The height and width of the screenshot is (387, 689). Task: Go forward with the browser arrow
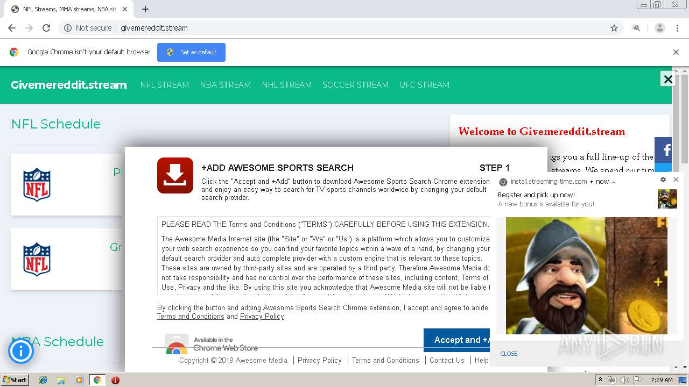[29, 28]
